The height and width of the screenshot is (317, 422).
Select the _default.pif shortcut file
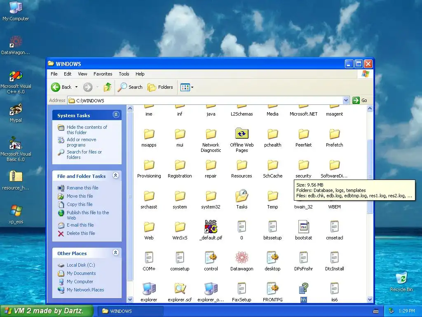211,227
